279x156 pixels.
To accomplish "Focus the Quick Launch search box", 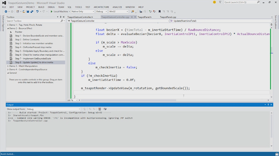I will pyautogui.click(x=242, y=2).
